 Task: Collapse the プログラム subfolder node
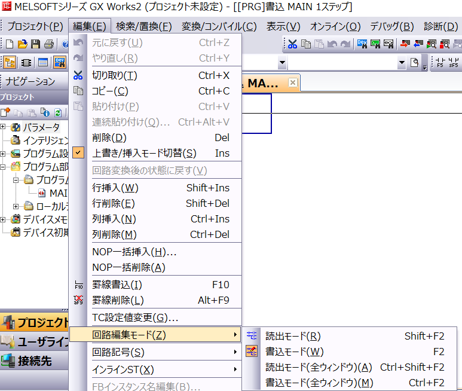16,180
